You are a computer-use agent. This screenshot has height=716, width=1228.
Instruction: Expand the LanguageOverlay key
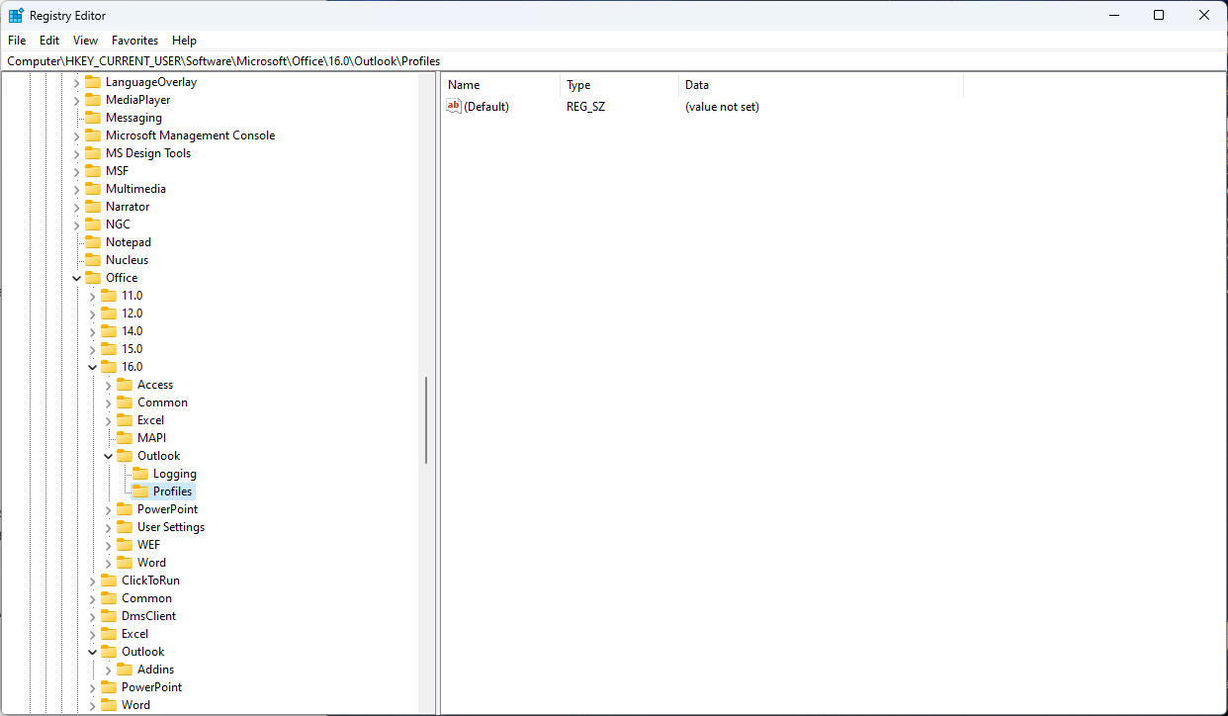(x=76, y=82)
